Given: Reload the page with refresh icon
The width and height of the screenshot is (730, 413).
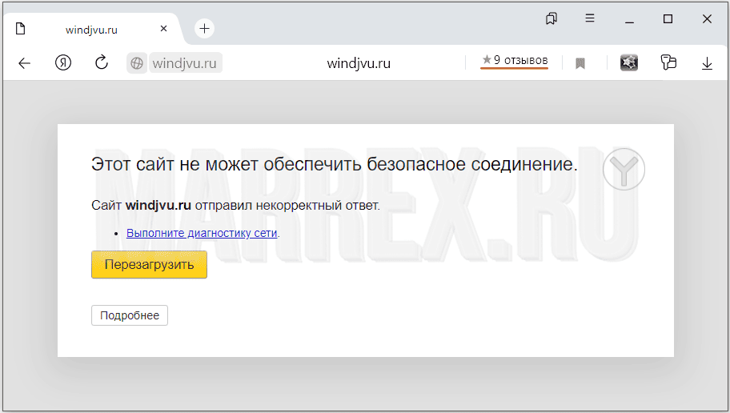Looking at the screenshot, I should 102,62.
